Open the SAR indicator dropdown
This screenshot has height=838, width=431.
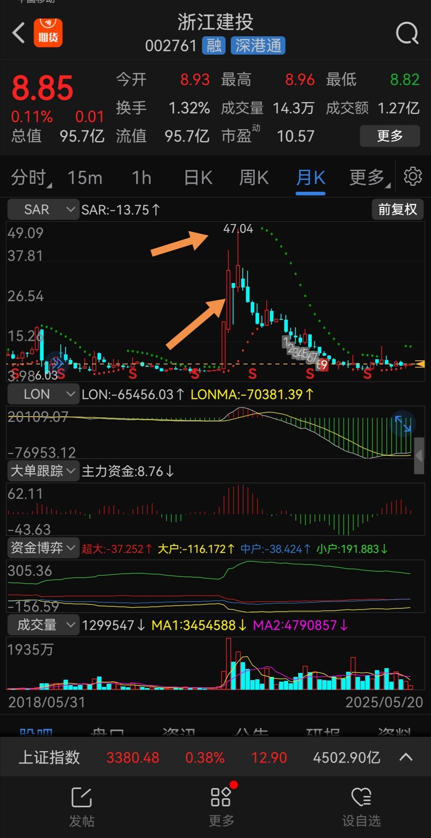click(43, 209)
